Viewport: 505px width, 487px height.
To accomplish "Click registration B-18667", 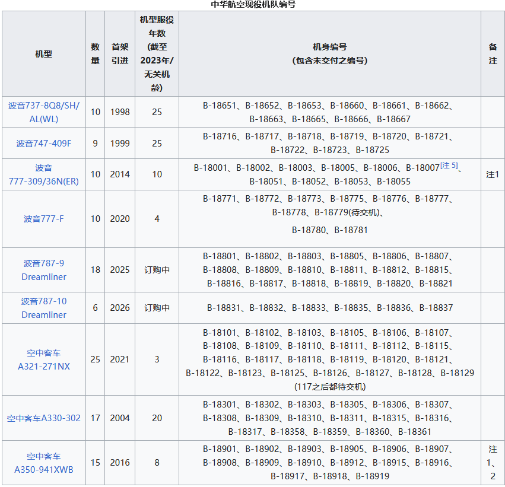I will 393,119.
